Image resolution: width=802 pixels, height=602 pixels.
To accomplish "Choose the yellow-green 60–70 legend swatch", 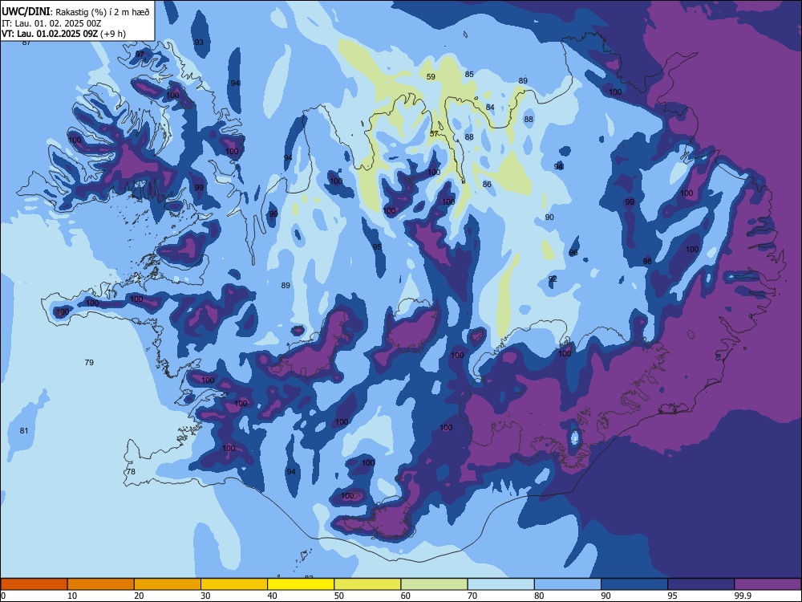I will point(434,584).
